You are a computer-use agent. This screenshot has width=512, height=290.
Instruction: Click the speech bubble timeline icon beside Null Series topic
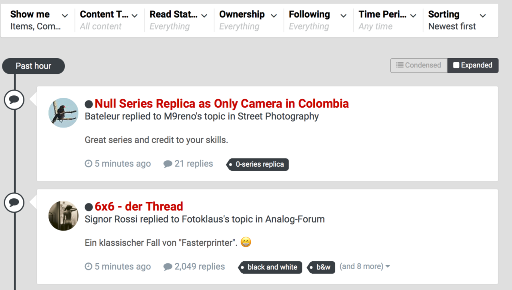pos(14,100)
